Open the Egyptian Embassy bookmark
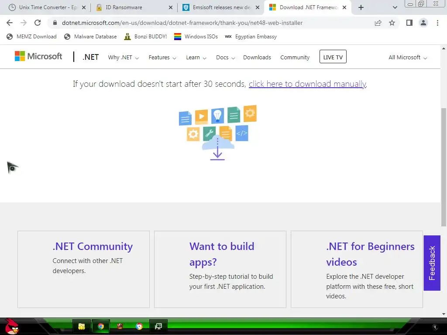Viewport: 447px width, 335px height. 251,37
